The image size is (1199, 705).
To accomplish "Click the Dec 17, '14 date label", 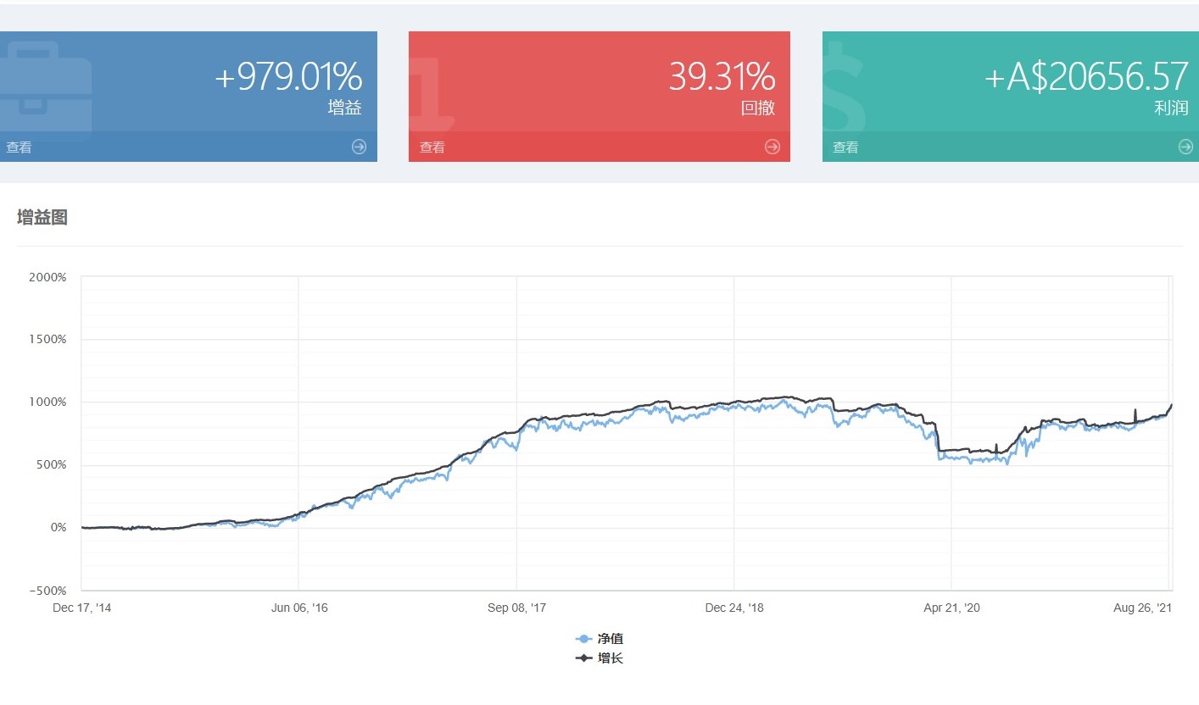I will click(x=81, y=608).
